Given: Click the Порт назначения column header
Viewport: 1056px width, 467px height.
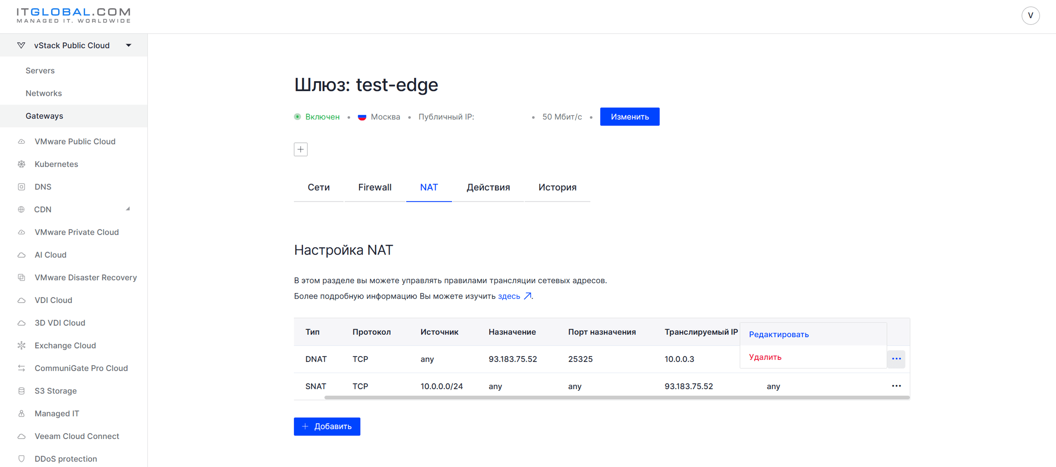Looking at the screenshot, I should tap(602, 332).
